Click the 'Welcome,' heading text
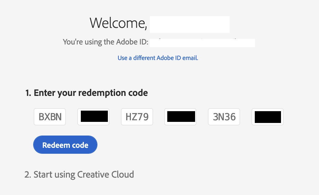This screenshot has height=195, width=319. pyautogui.click(x=118, y=23)
